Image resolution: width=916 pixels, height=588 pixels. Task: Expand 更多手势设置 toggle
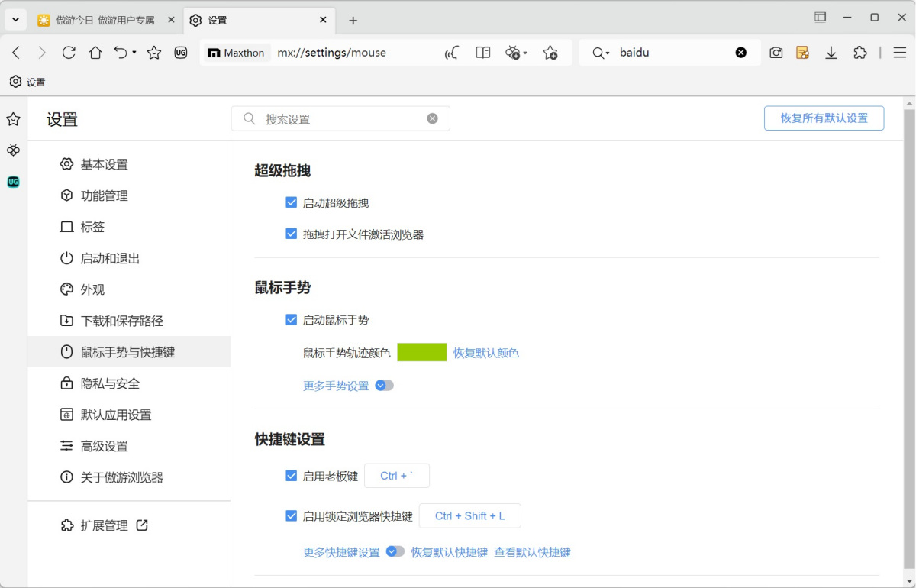tap(385, 386)
